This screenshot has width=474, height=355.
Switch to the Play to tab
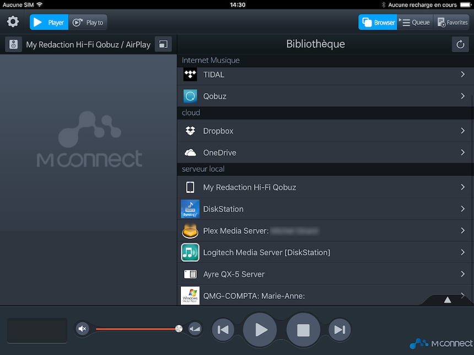click(x=88, y=23)
